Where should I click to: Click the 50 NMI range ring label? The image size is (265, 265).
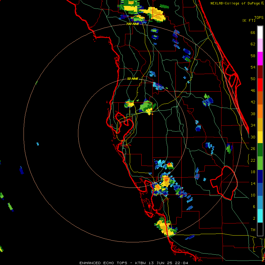click(132, 79)
